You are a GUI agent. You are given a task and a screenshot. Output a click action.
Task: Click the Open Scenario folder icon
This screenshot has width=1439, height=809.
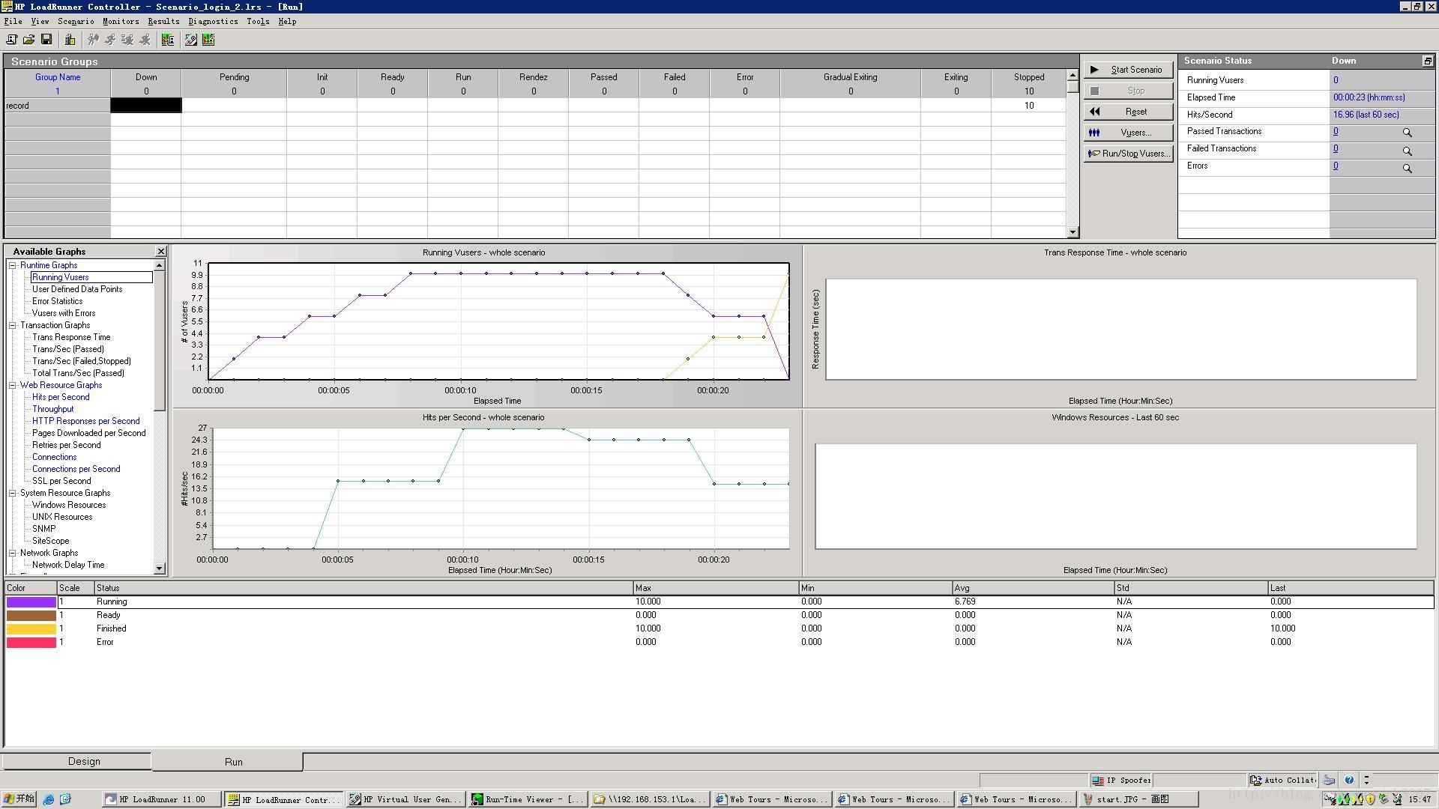pos(28,40)
